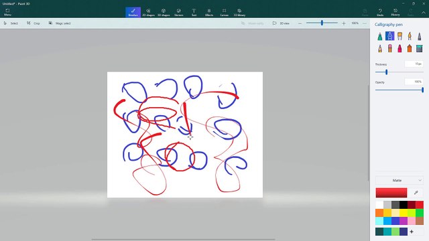This screenshot has height=241, width=429.
Task: Pick a color with the eyedropper
Action: 416,193
